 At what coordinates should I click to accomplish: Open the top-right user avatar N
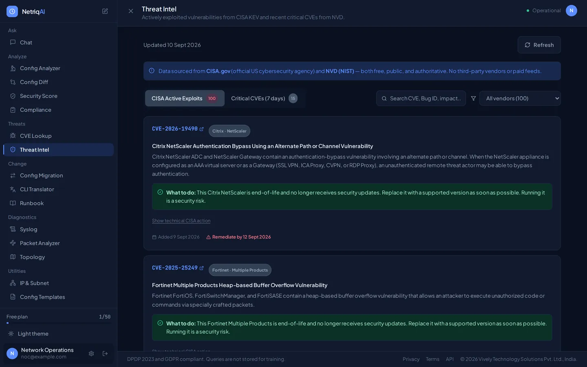572,11
